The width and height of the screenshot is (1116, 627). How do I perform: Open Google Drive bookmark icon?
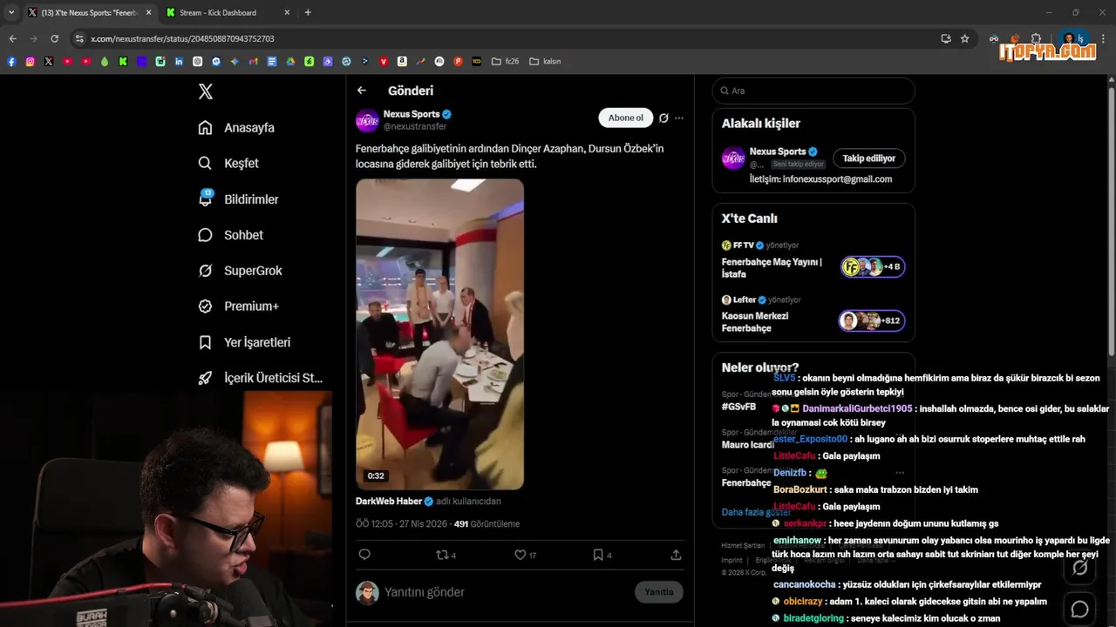pyautogui.click(x=290, y=61)
